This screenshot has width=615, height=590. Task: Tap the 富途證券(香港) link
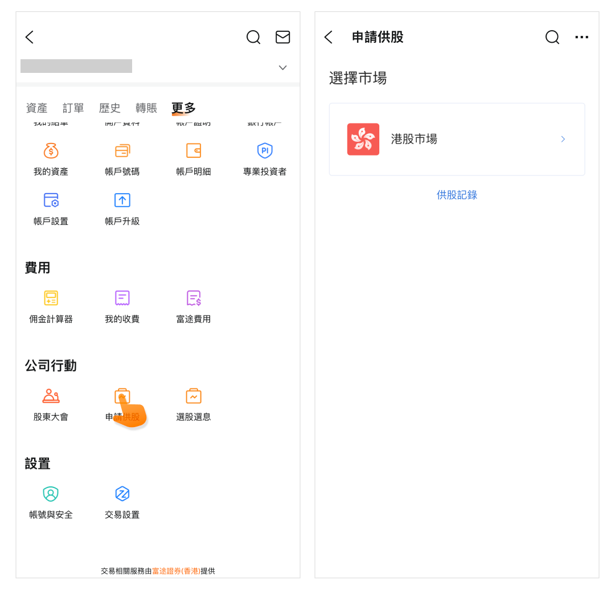(176, 571)
